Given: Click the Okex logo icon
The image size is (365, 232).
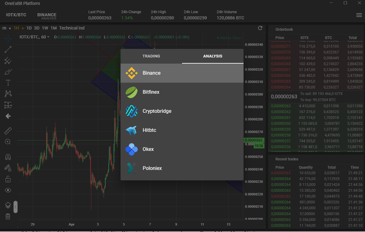Looking at the screenshot, I should pos(132,149).
